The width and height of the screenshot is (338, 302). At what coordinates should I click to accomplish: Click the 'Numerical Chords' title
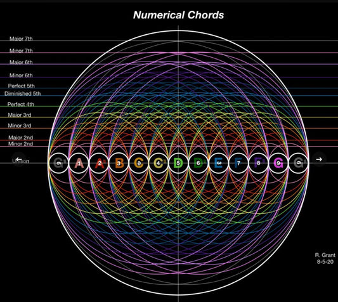click(178, 15)
